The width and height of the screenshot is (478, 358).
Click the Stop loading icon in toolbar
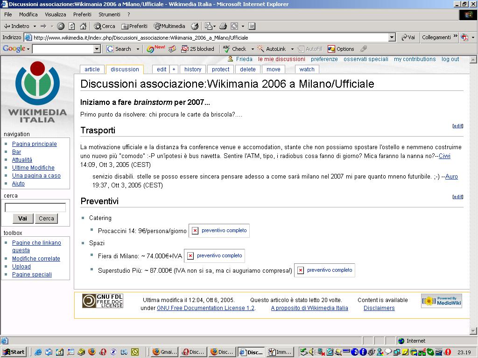61,26
